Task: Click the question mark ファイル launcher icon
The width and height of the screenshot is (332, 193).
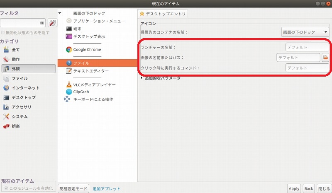Action: tap(69, 63)
